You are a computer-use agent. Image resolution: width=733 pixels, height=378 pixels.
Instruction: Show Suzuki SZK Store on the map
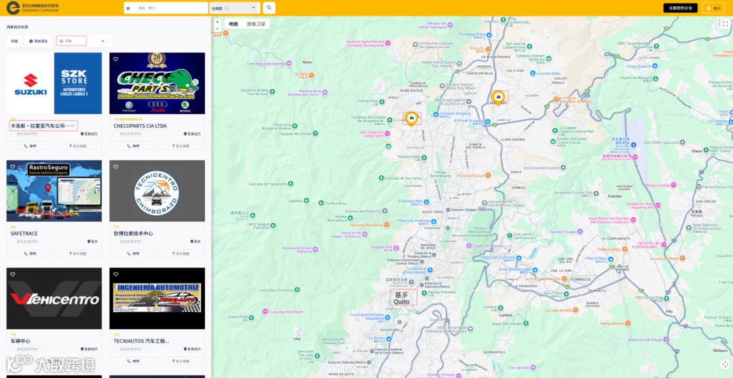click(78, 146)
